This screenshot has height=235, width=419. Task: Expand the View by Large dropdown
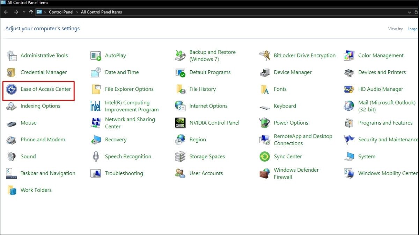412,29
